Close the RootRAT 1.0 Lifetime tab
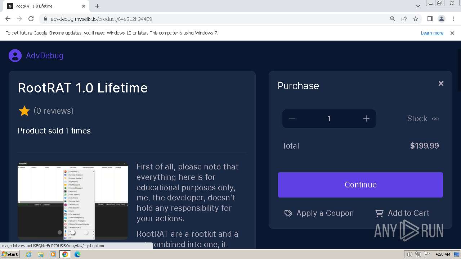Viewport: 461px width, 259px height. (84, 6)
